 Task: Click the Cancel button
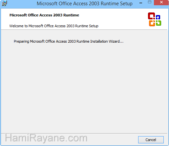151,140
